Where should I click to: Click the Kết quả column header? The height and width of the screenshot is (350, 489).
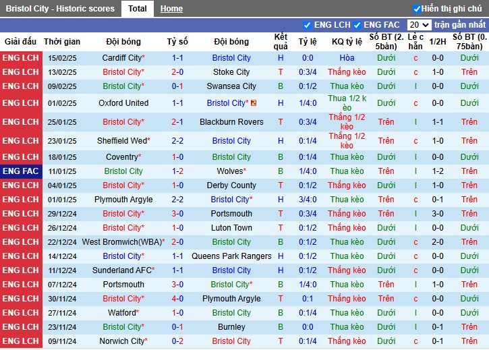(281, 42)
